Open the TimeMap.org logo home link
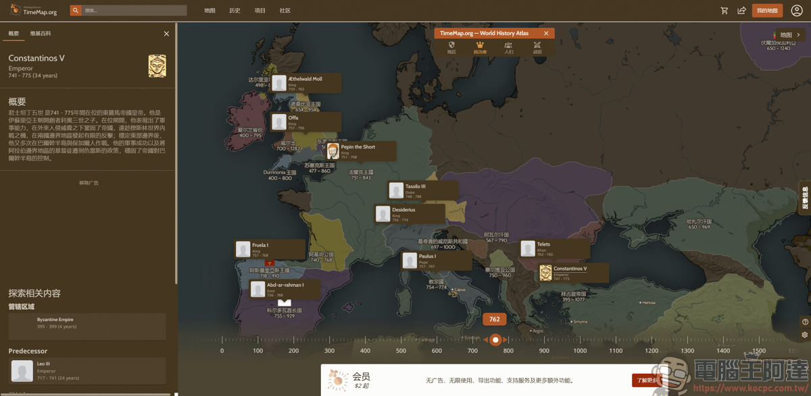 (33, 10)
